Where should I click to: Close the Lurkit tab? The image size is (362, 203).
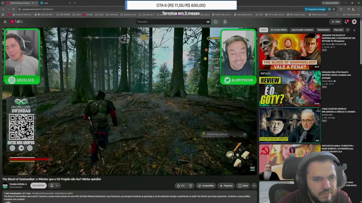70,3
